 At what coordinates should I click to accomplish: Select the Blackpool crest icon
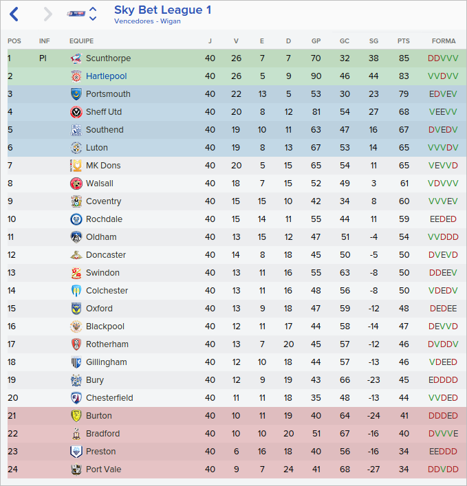(76, 327)
